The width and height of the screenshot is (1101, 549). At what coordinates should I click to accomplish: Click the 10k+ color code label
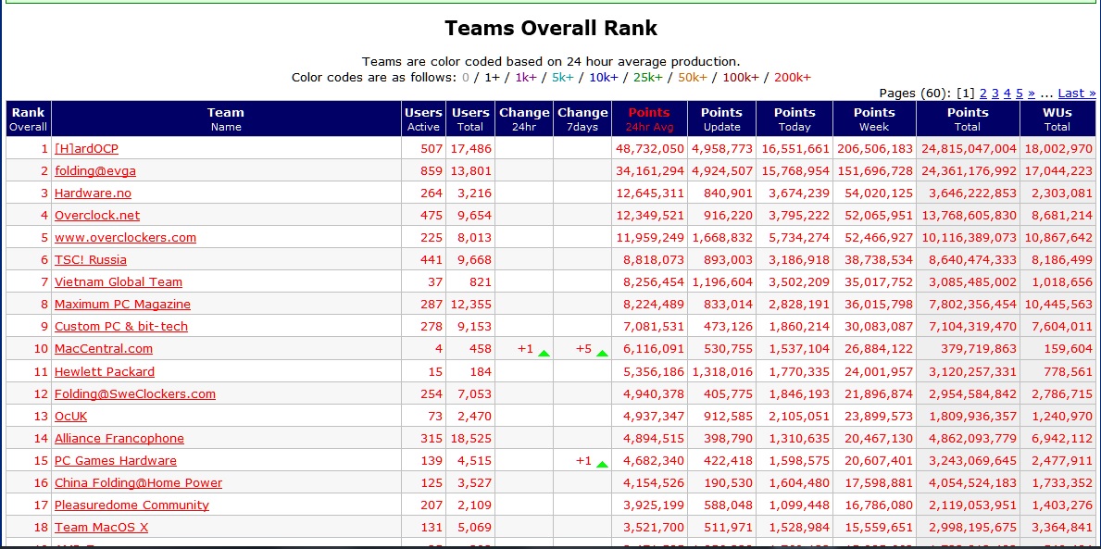603,77
